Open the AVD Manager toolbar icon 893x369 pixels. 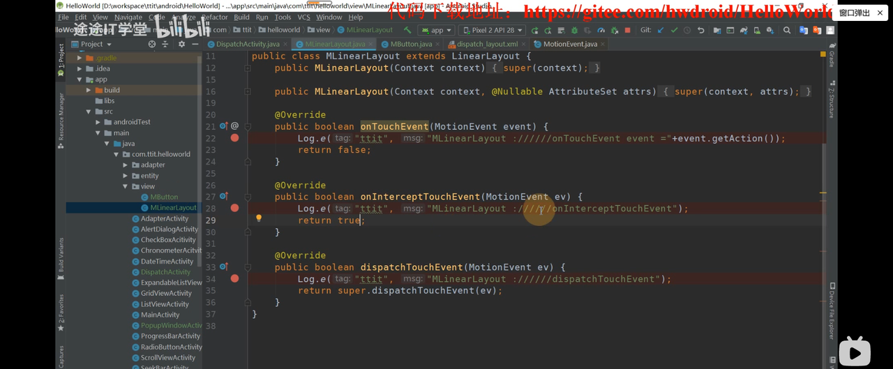pos(757,30)
